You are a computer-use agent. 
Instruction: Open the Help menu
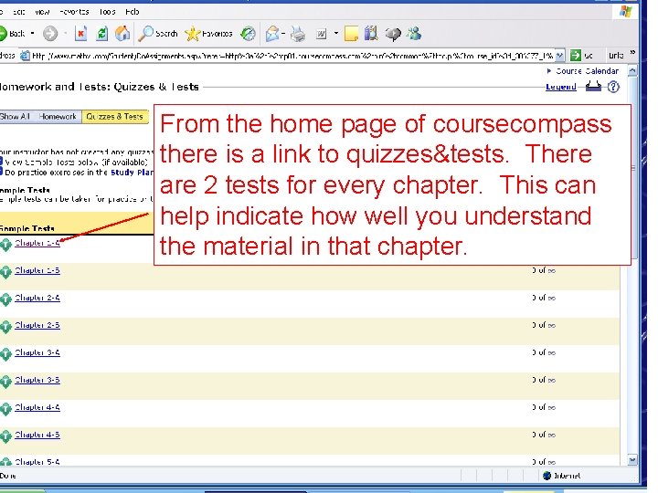[x=133, y=12]
